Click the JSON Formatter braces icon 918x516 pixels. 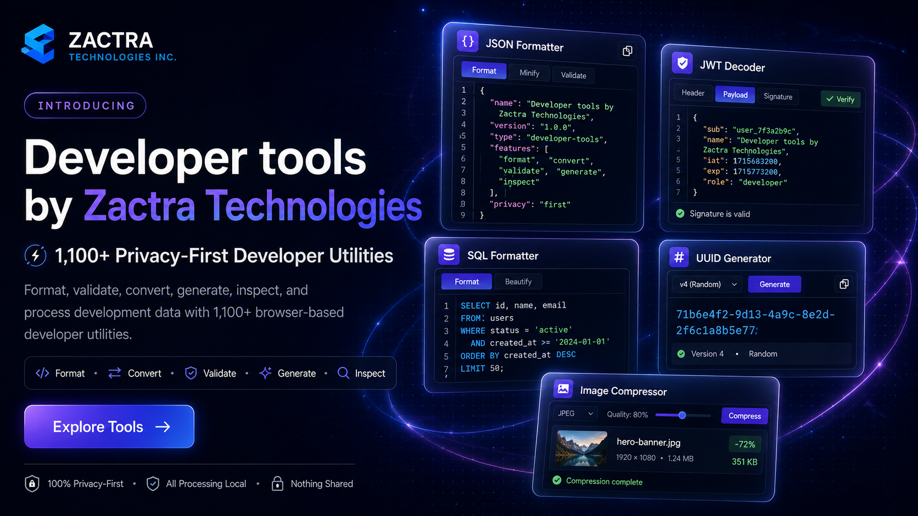[x=468, y=41]
